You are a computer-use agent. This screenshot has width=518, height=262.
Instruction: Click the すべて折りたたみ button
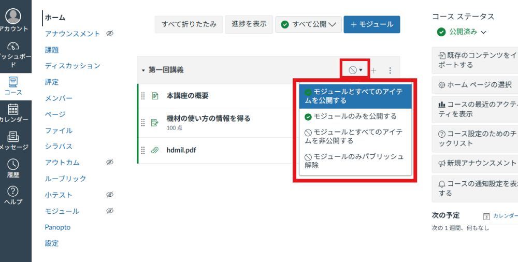click(x=189, y=24)
